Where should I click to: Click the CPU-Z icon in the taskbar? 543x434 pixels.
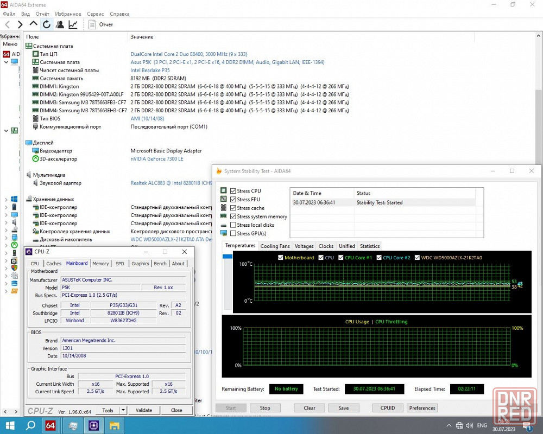(93, 425)
